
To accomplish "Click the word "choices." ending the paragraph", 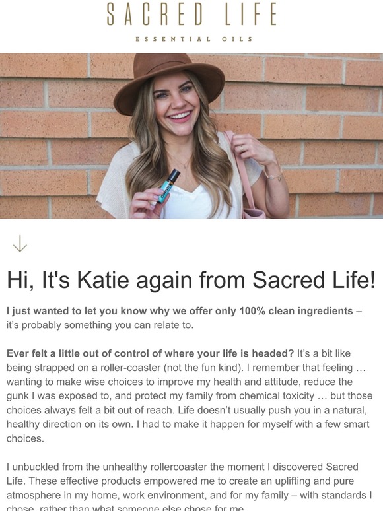I will (25, 438).
